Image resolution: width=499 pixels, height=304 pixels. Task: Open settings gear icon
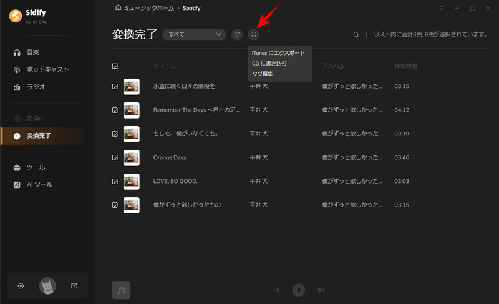(x=21, y=286)
